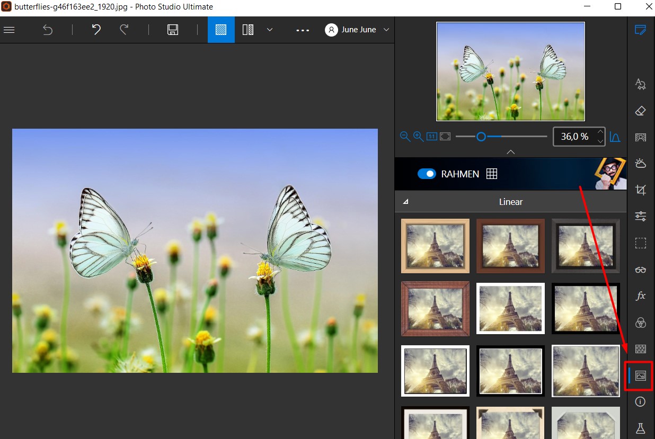
Task: Open the brick wall textures panel
Action: (641, 349)
